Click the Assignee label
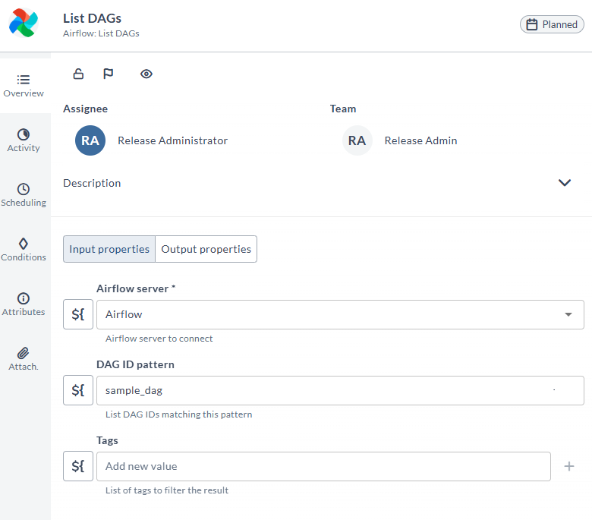Viewport: 592px width, 520px height. [85, 109]
